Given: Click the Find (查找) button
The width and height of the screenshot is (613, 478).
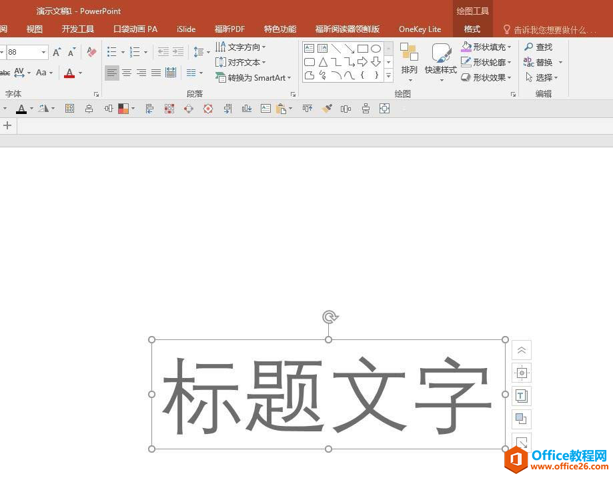Looking at the screenshot, I should [x=539, y=47].
